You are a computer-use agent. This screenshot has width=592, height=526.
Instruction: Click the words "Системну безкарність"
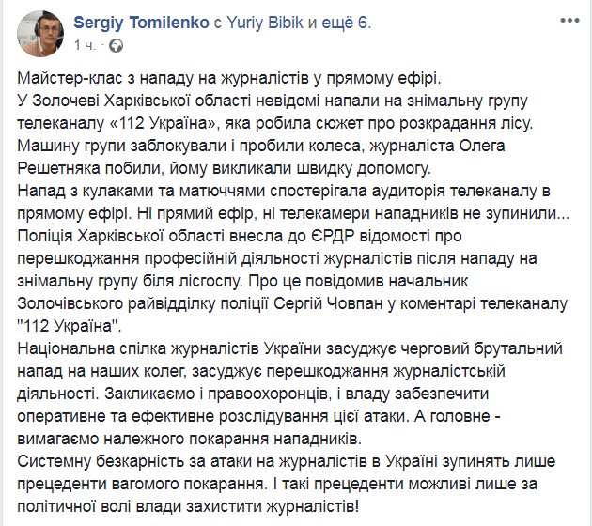(x=100, y=462)
